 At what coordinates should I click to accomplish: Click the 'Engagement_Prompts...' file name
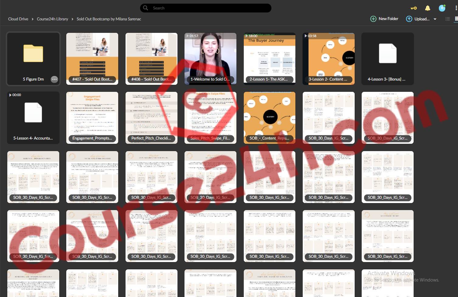pyautogui.click(x=92, y=138)
